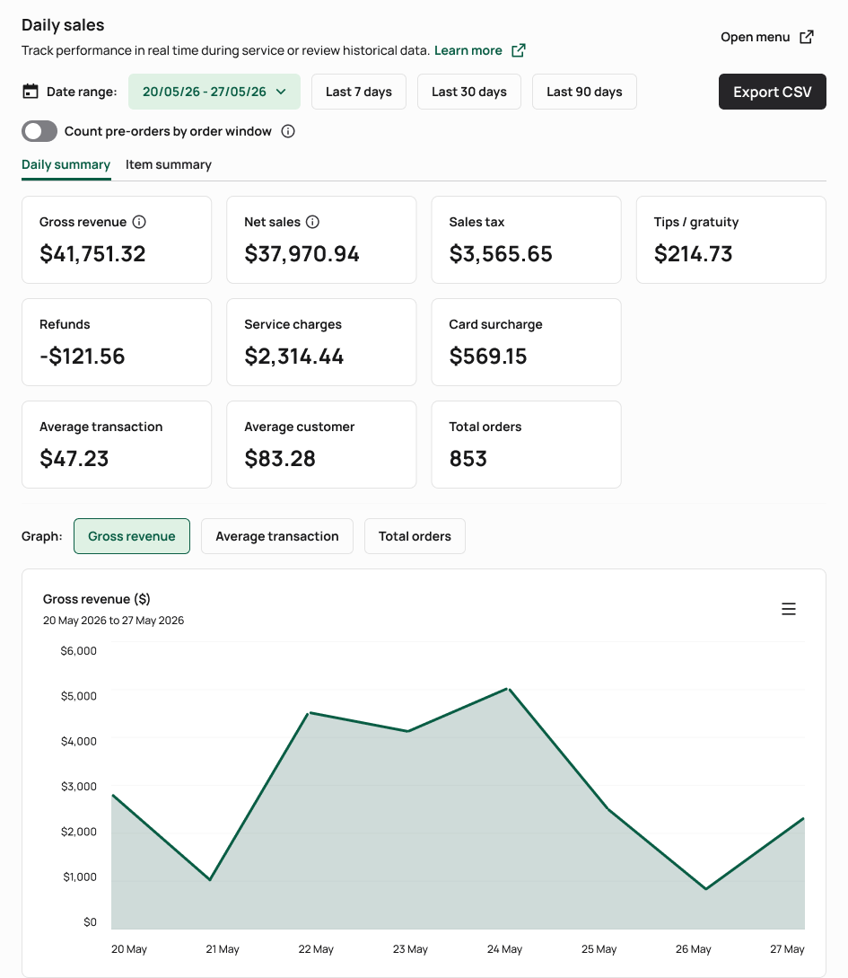Click the calendar icon beside Date range
Image resolution: width=848 pixels, height=978 pixels.
(x=31, y=92)
